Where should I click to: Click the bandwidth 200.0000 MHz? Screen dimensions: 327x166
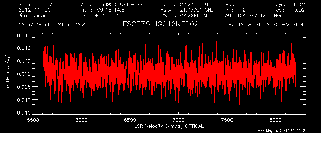click(196, 15)
